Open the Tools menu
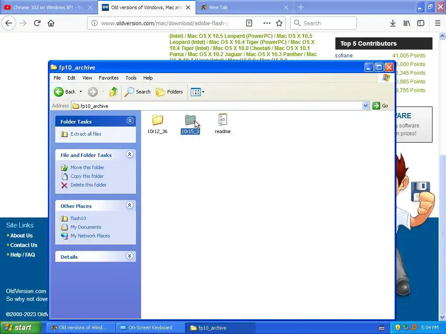The width and height of the screenshot is (446, 334). (x=131, y=78)
